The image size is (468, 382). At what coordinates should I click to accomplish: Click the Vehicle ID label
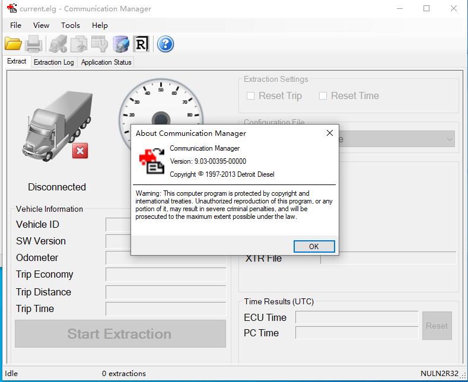click(37, 224)
